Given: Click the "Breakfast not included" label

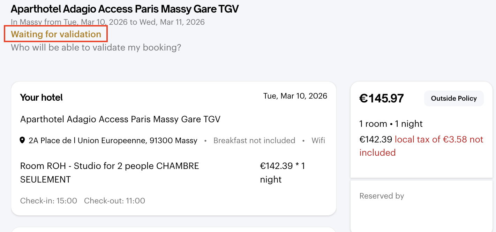Looking at the screenshot, I should [254, 141].
